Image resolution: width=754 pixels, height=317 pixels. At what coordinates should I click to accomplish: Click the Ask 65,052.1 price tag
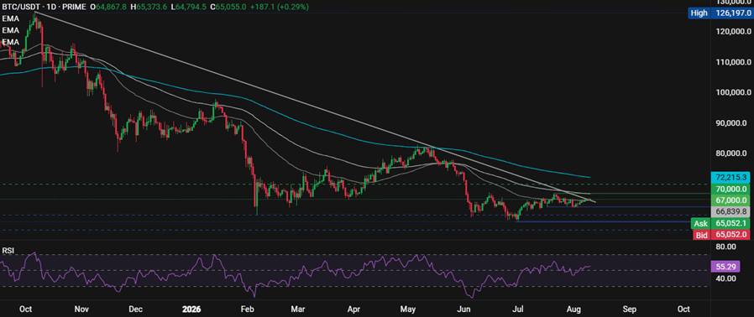pyautogui.click(x=720, y=223)
